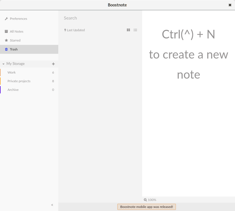Click the orange color bar of Private projects
The image size is (235, 211).
pos(0,81)
